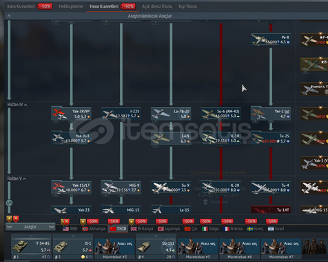This screenshot has width=328, height=262.
Task: Select the T-54-85 crew slot
Action: [31, 247]
